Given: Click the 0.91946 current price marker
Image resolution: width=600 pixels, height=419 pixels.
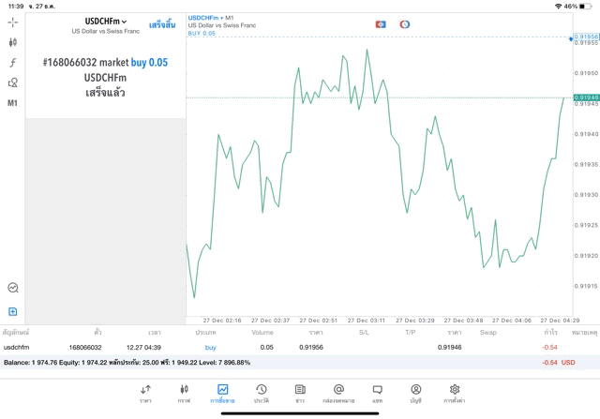Looking at the screenshot, I should (x=584, y=97).
